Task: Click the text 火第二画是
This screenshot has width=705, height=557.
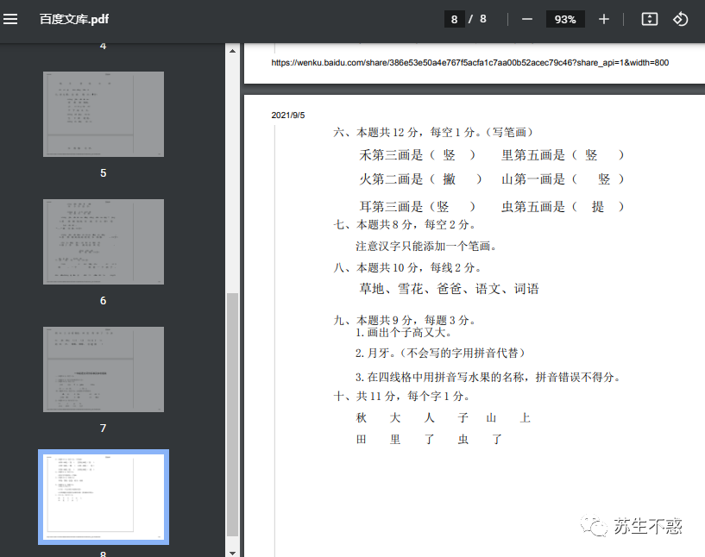Action: (x=391, y=179)
